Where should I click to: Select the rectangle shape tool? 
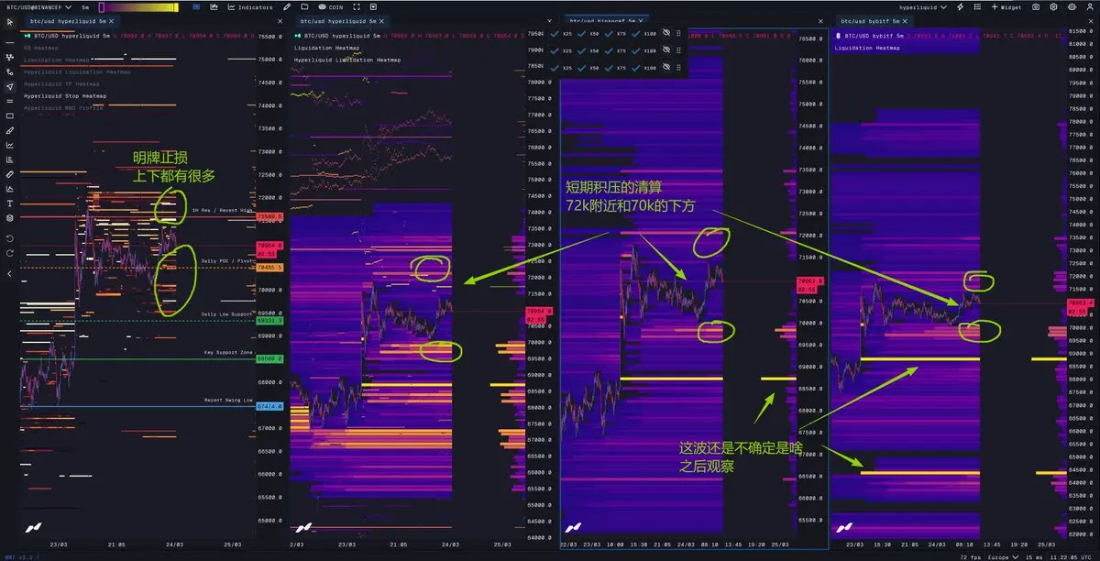(x=10, y=115)
